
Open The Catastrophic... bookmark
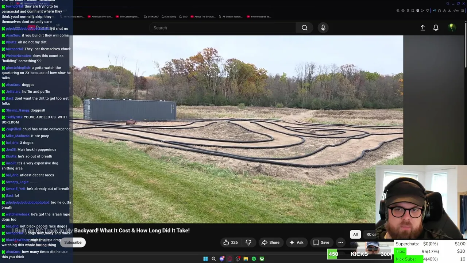pyautogui.click(x=127, y=16)
